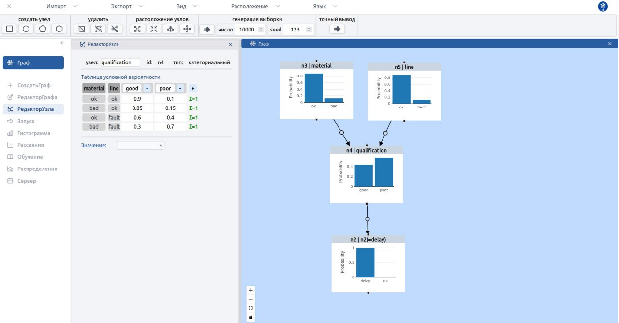619x323 pixels.
Task: Add new category column with plus button
Action: pos(193,89)
